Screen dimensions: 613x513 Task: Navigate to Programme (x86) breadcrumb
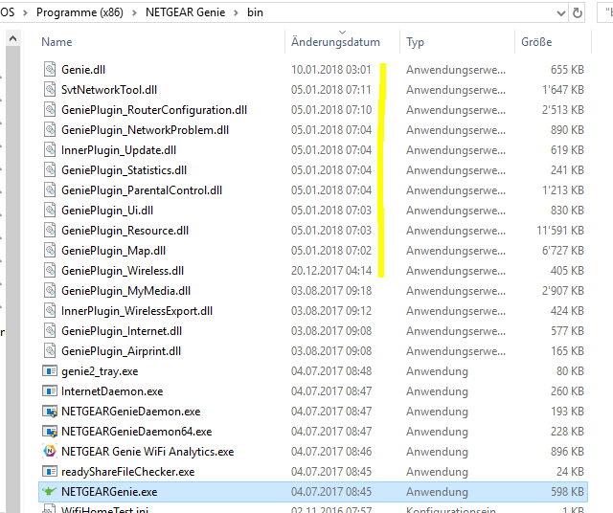tap(79, 12)
